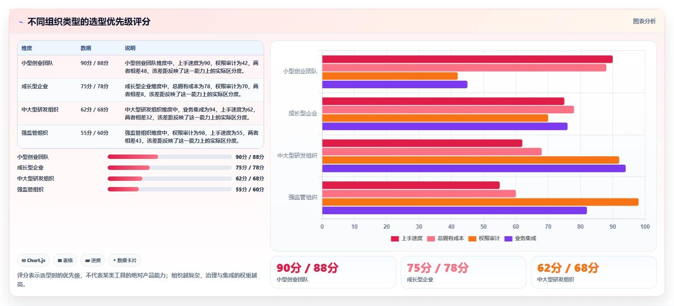Click the red 上手速度 bar for 强监管组织
The height and width of the screenshot is (306, 674).
(411, 185)
